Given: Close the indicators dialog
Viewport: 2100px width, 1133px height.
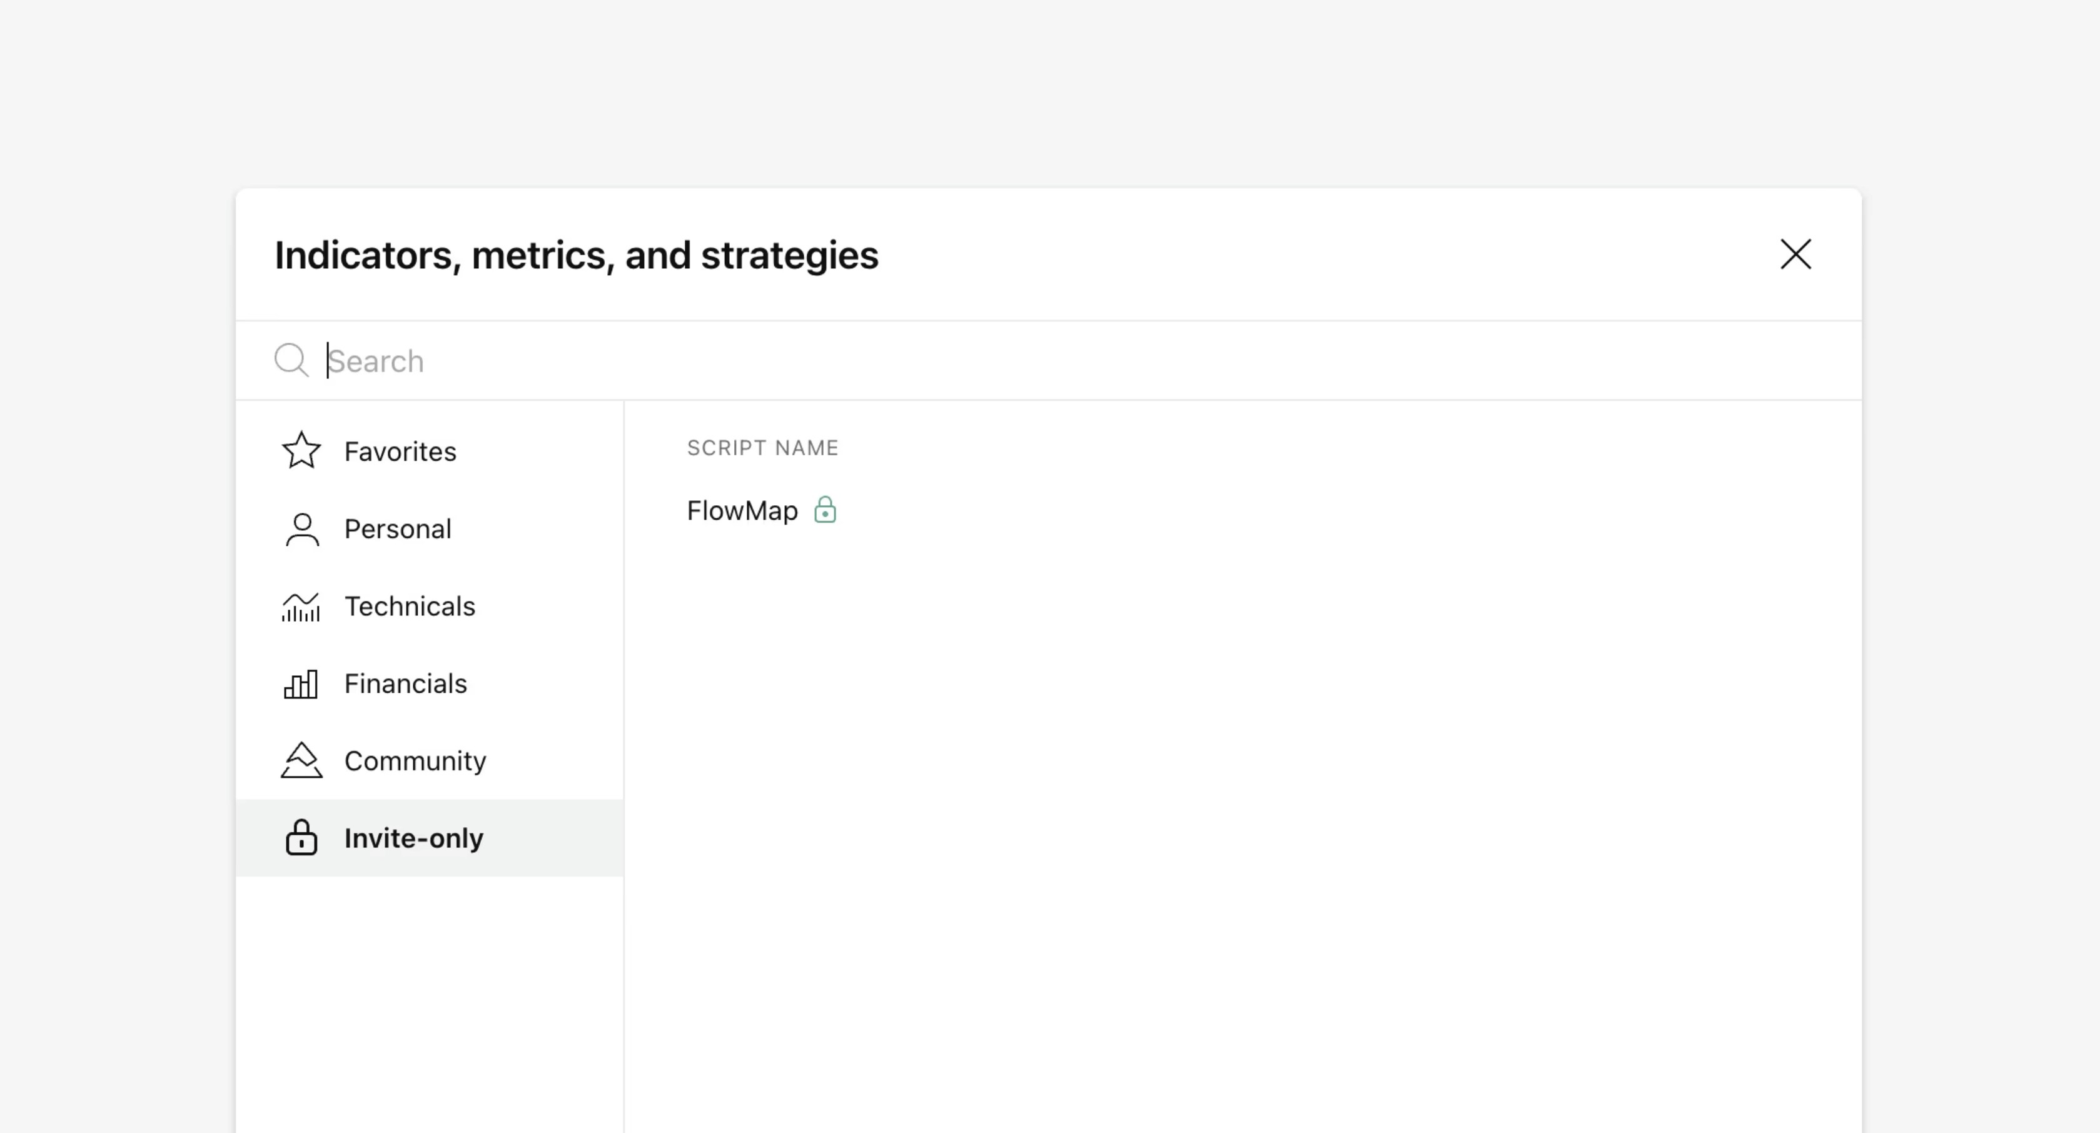Looking at the screenshot, I should click(1796, 254).
